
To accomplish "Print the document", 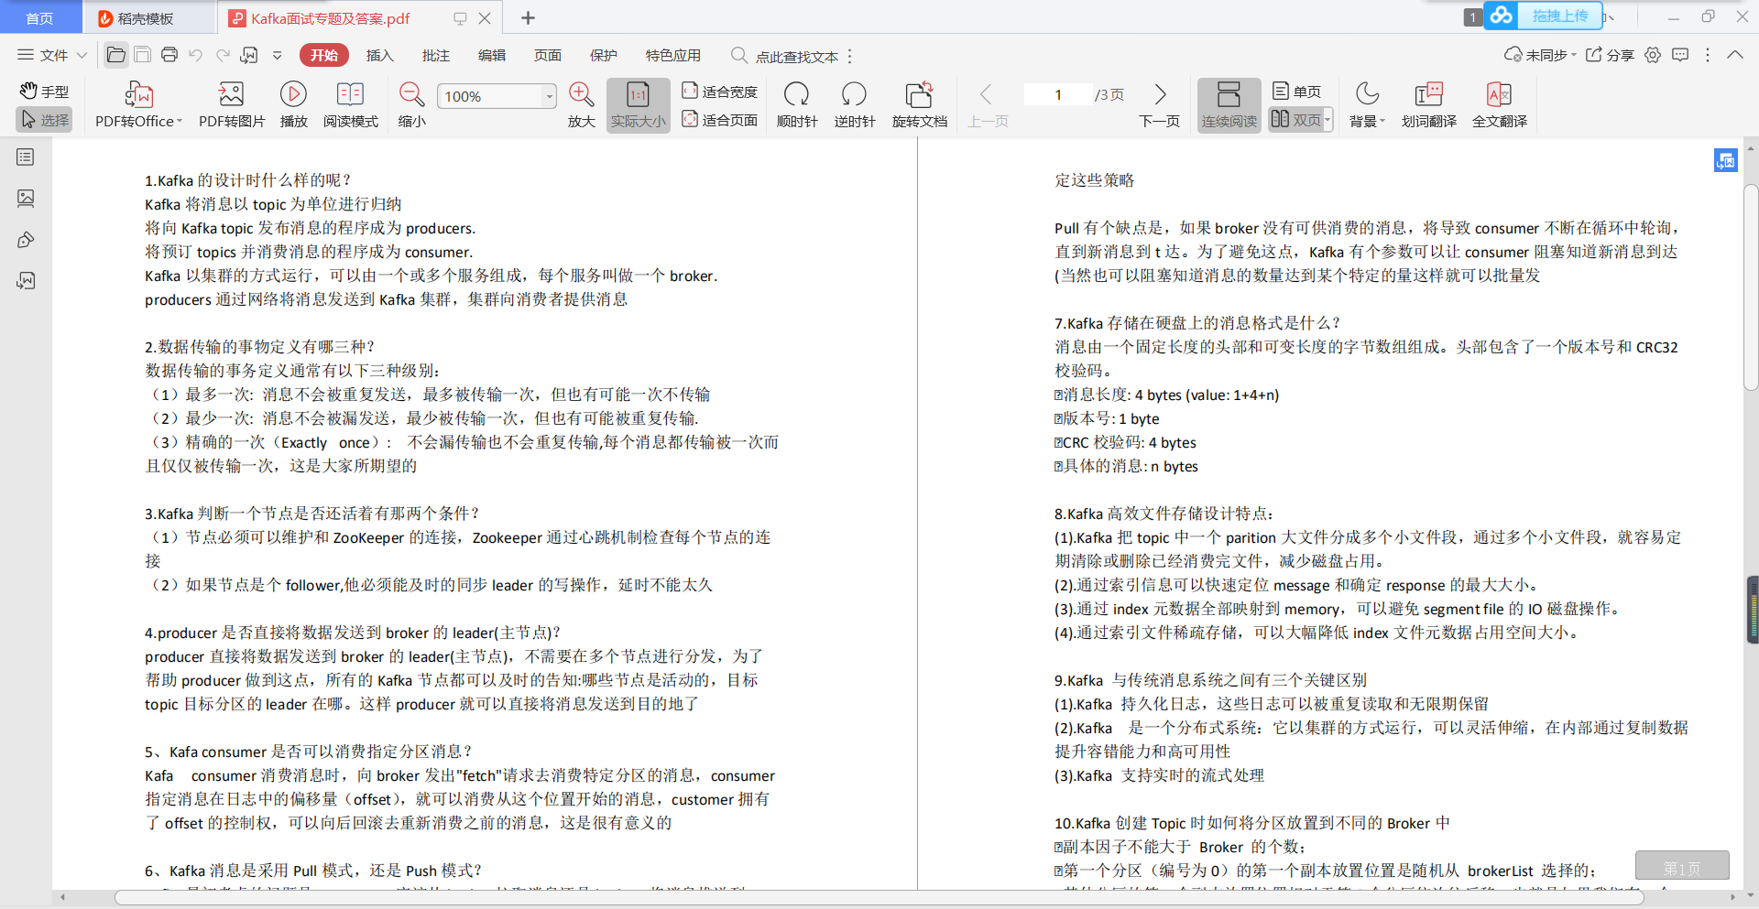I will [169, 55].
